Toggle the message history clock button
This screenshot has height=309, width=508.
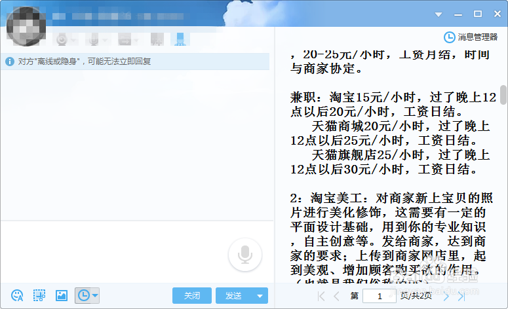84,295
